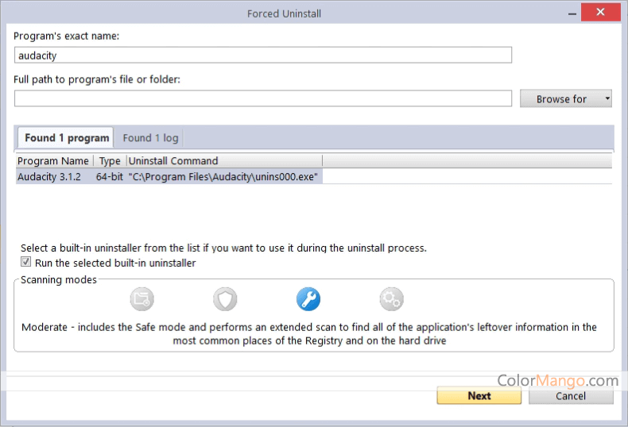628x427 pixels.
Task: Close the Forced Uninstall window
Action: pos(600,12)
